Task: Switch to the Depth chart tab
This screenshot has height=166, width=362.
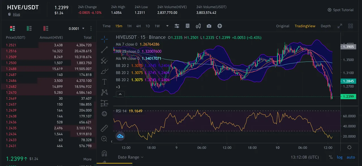Action: (326, 26)
